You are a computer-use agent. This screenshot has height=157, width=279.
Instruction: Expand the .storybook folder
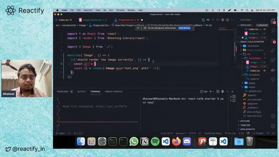coord(253,46)
